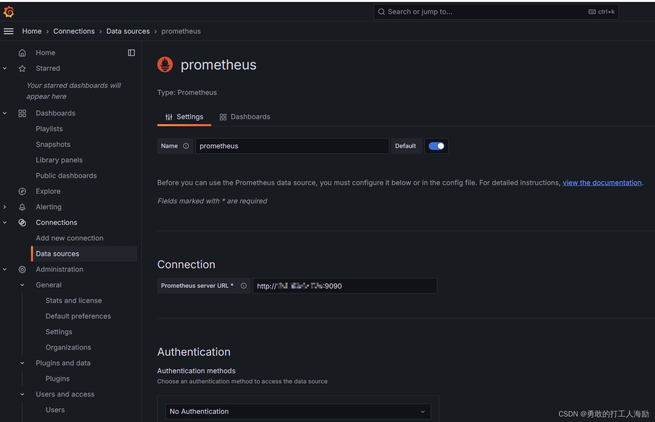
Task: Click the Home house icon in sidebar
Action: 22,53
